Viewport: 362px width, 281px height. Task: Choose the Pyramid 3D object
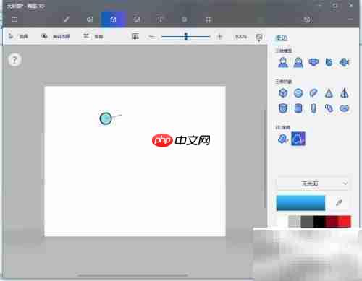click(x=345, y=93)
